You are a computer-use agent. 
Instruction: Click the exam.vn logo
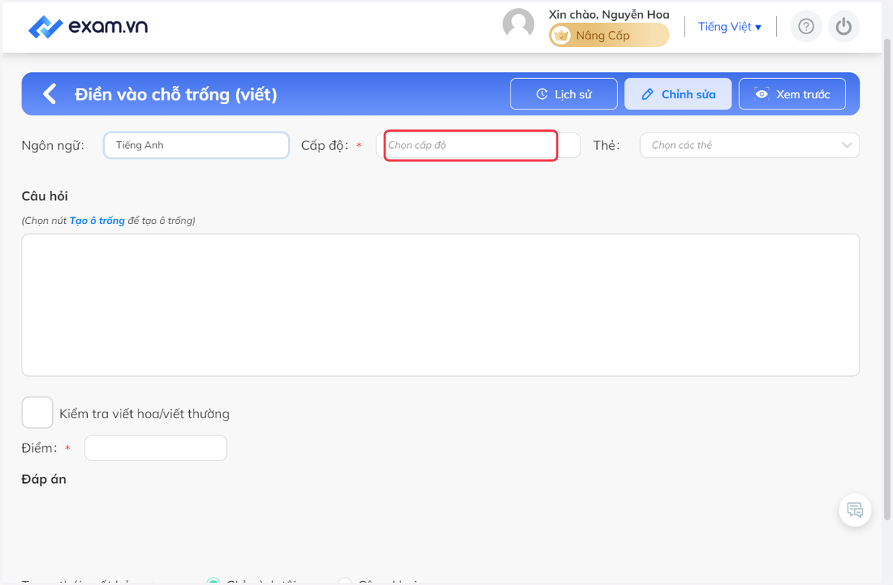(88, 27)
